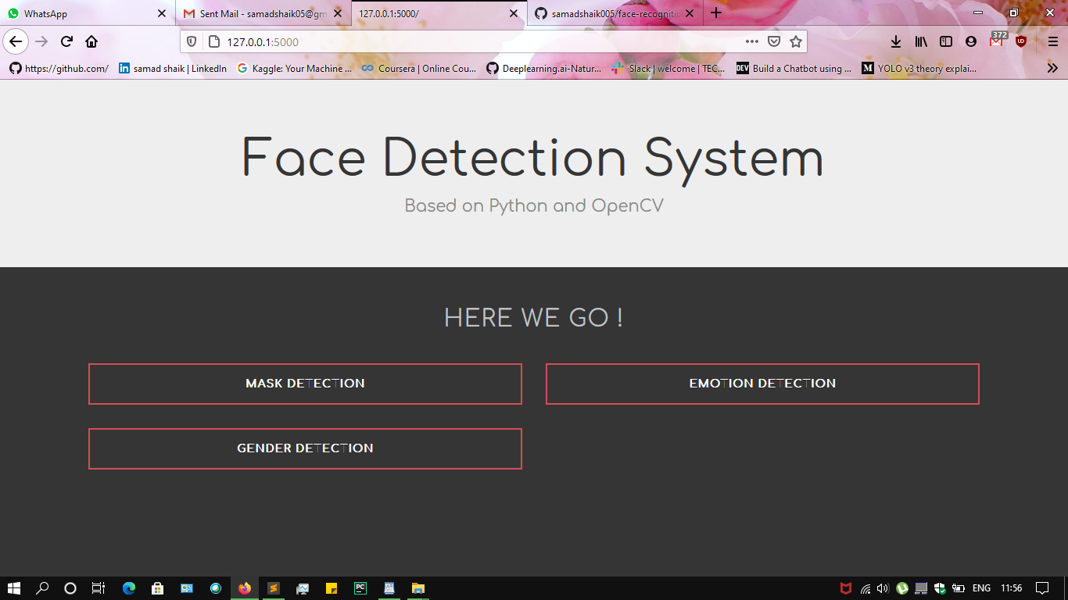1068x600 pixels.
Task: Close the 127.0.0.1:5000 tab
Action: pos(514,13)
